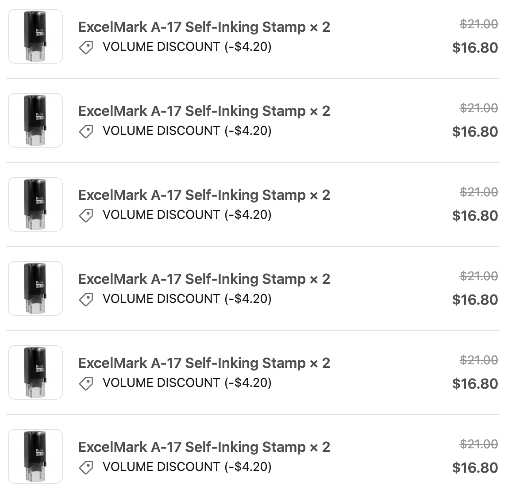Click the $16.80 discounted price on second item
The width and height of the screenshot is (516, 497).
[x=474, y=131]
